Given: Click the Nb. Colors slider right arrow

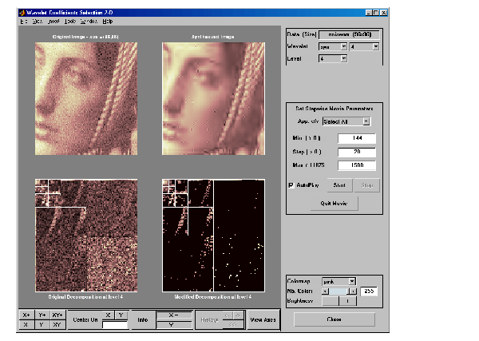Looking at the screenshot, I should (x=353, y=291).
